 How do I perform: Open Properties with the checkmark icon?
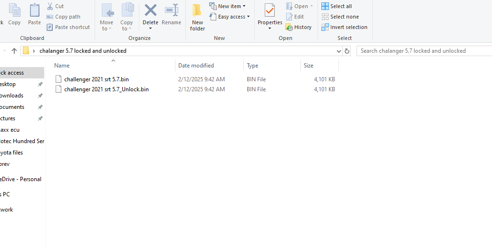pos(270,11)
